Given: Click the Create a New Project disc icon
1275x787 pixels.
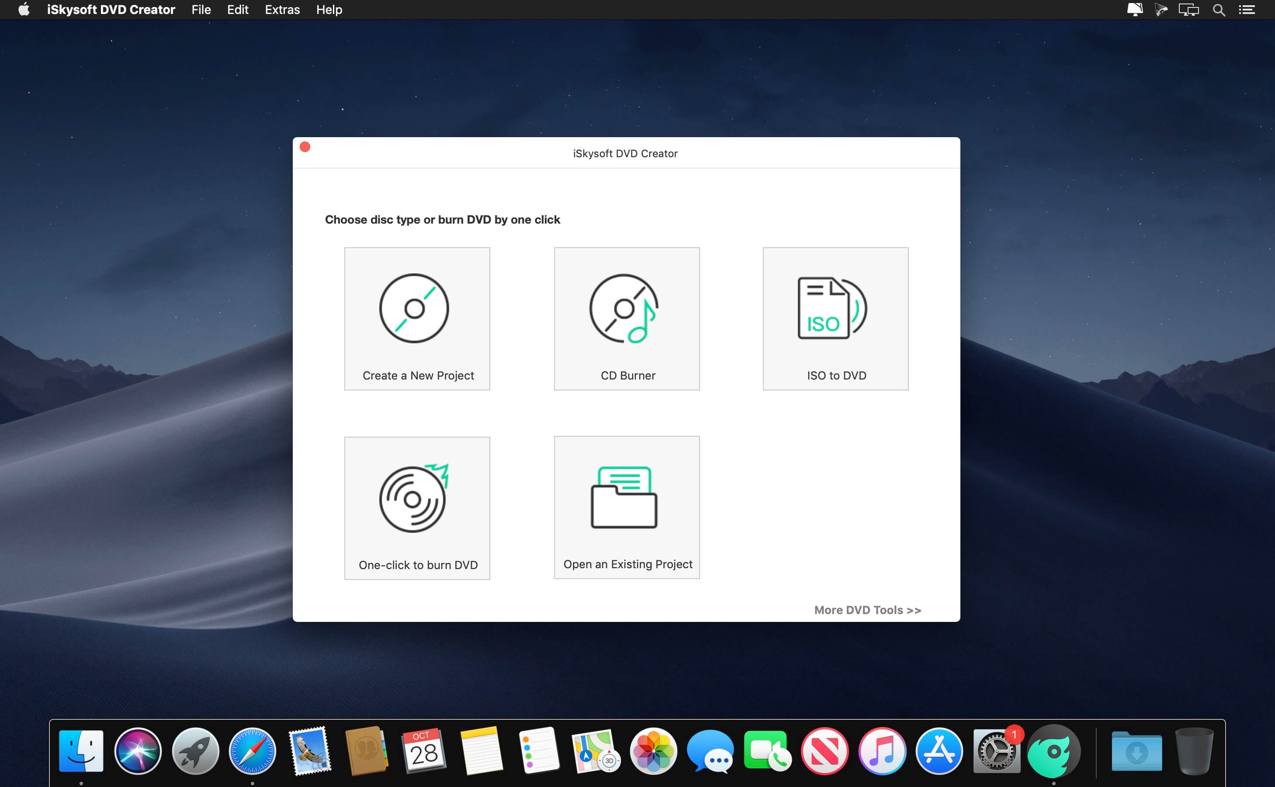Looking at the screenshot, I should [x=414, y=308].
